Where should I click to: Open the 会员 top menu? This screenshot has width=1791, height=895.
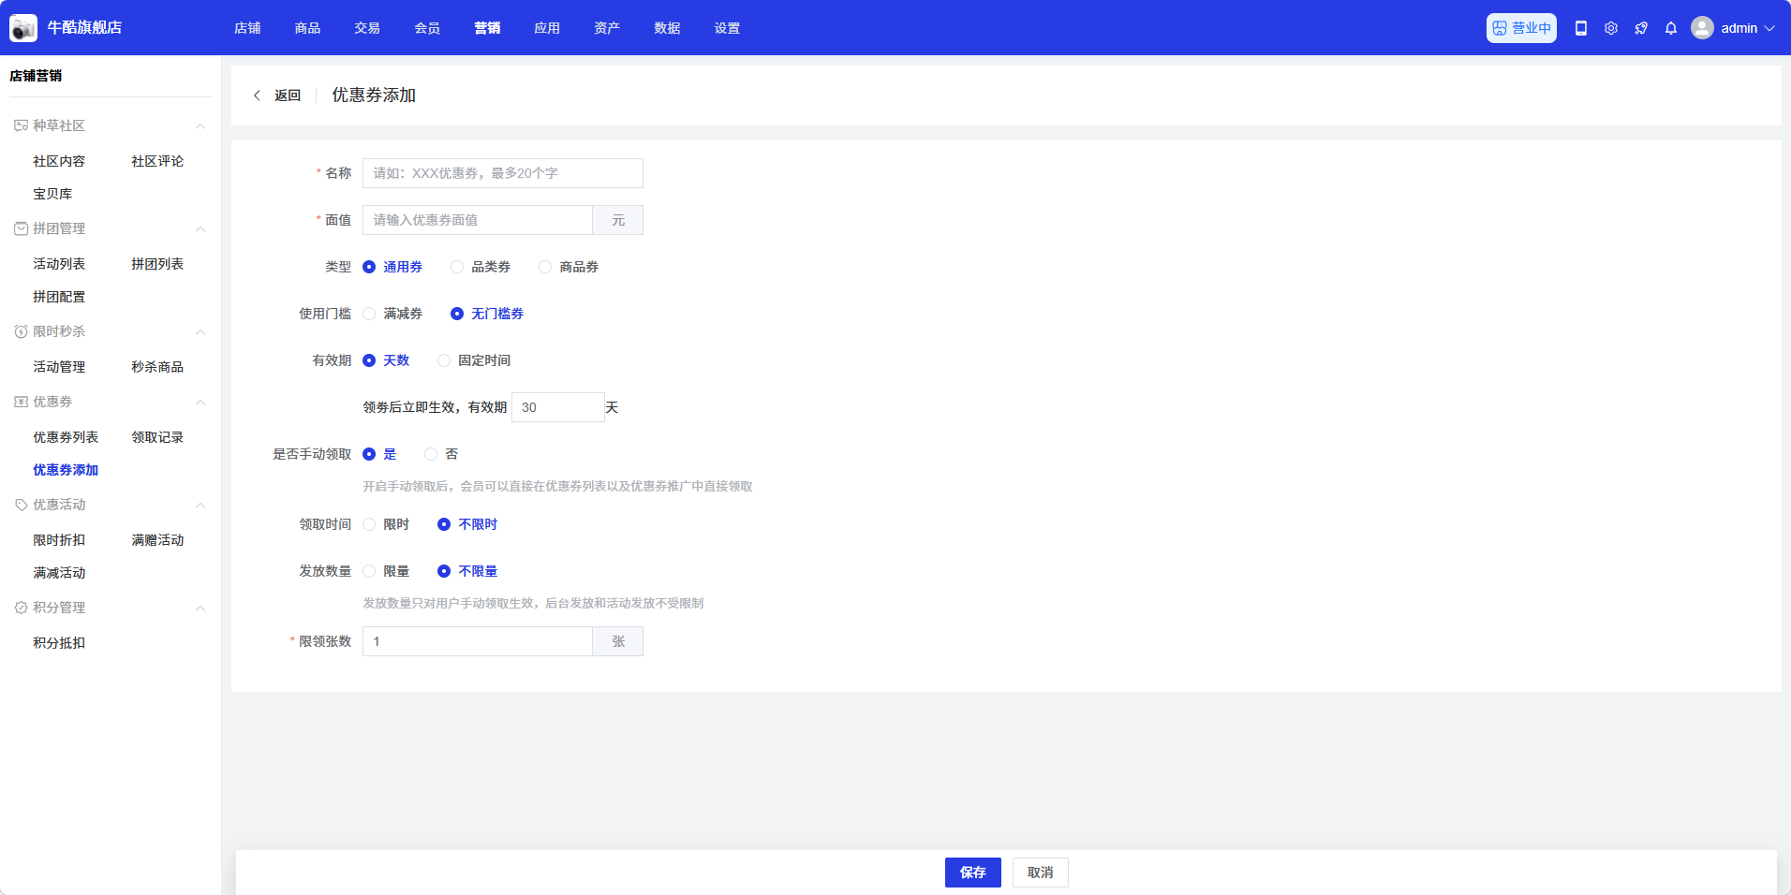(x=427, y=28)
